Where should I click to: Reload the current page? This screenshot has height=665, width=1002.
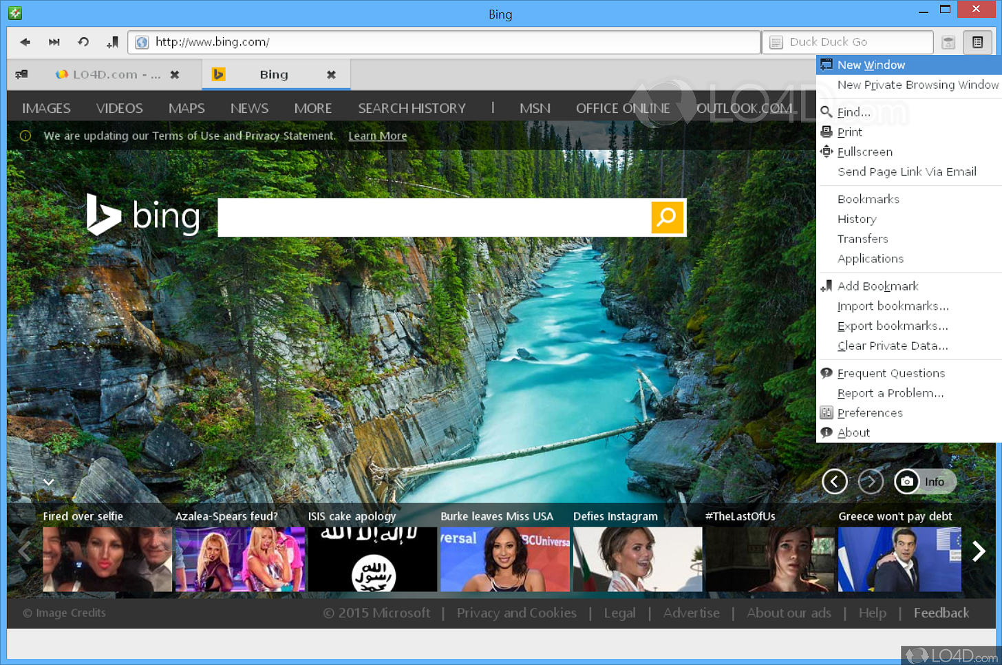(83, 42)
